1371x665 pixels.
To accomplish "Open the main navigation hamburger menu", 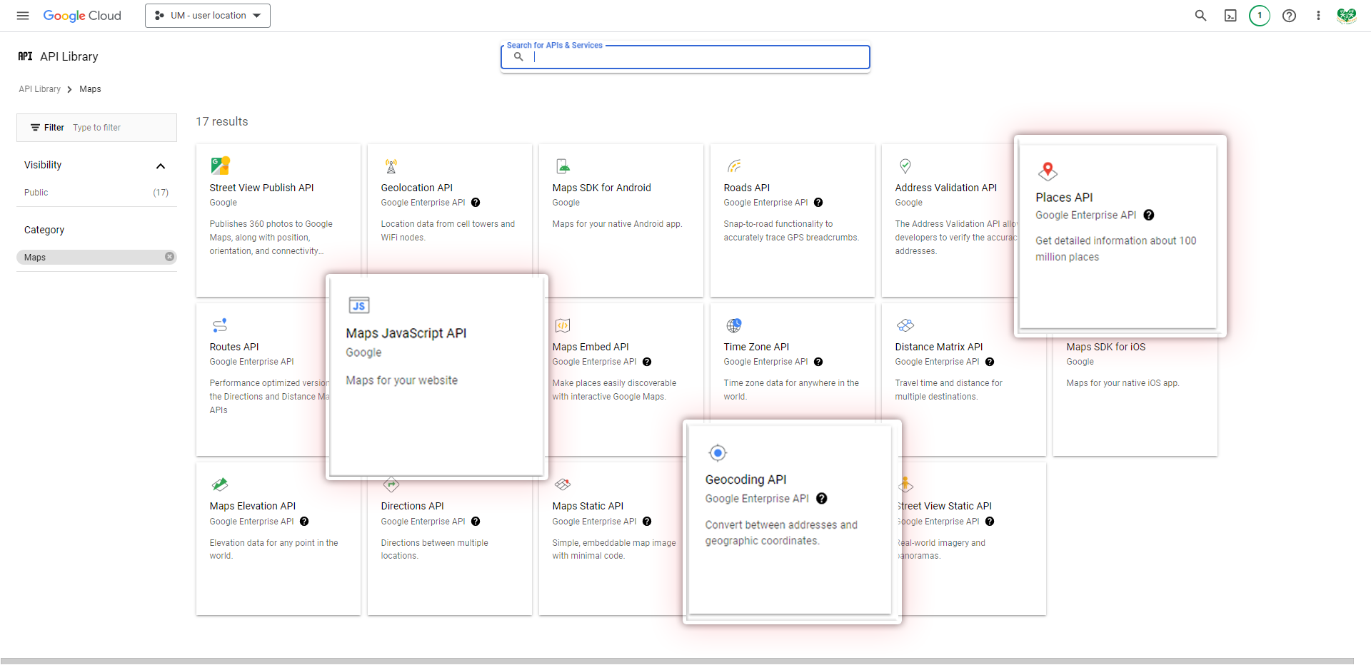I will coord(23,16).
